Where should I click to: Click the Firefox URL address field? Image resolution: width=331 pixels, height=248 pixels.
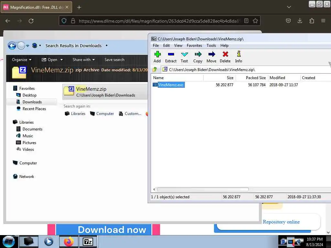click(159, 21)
